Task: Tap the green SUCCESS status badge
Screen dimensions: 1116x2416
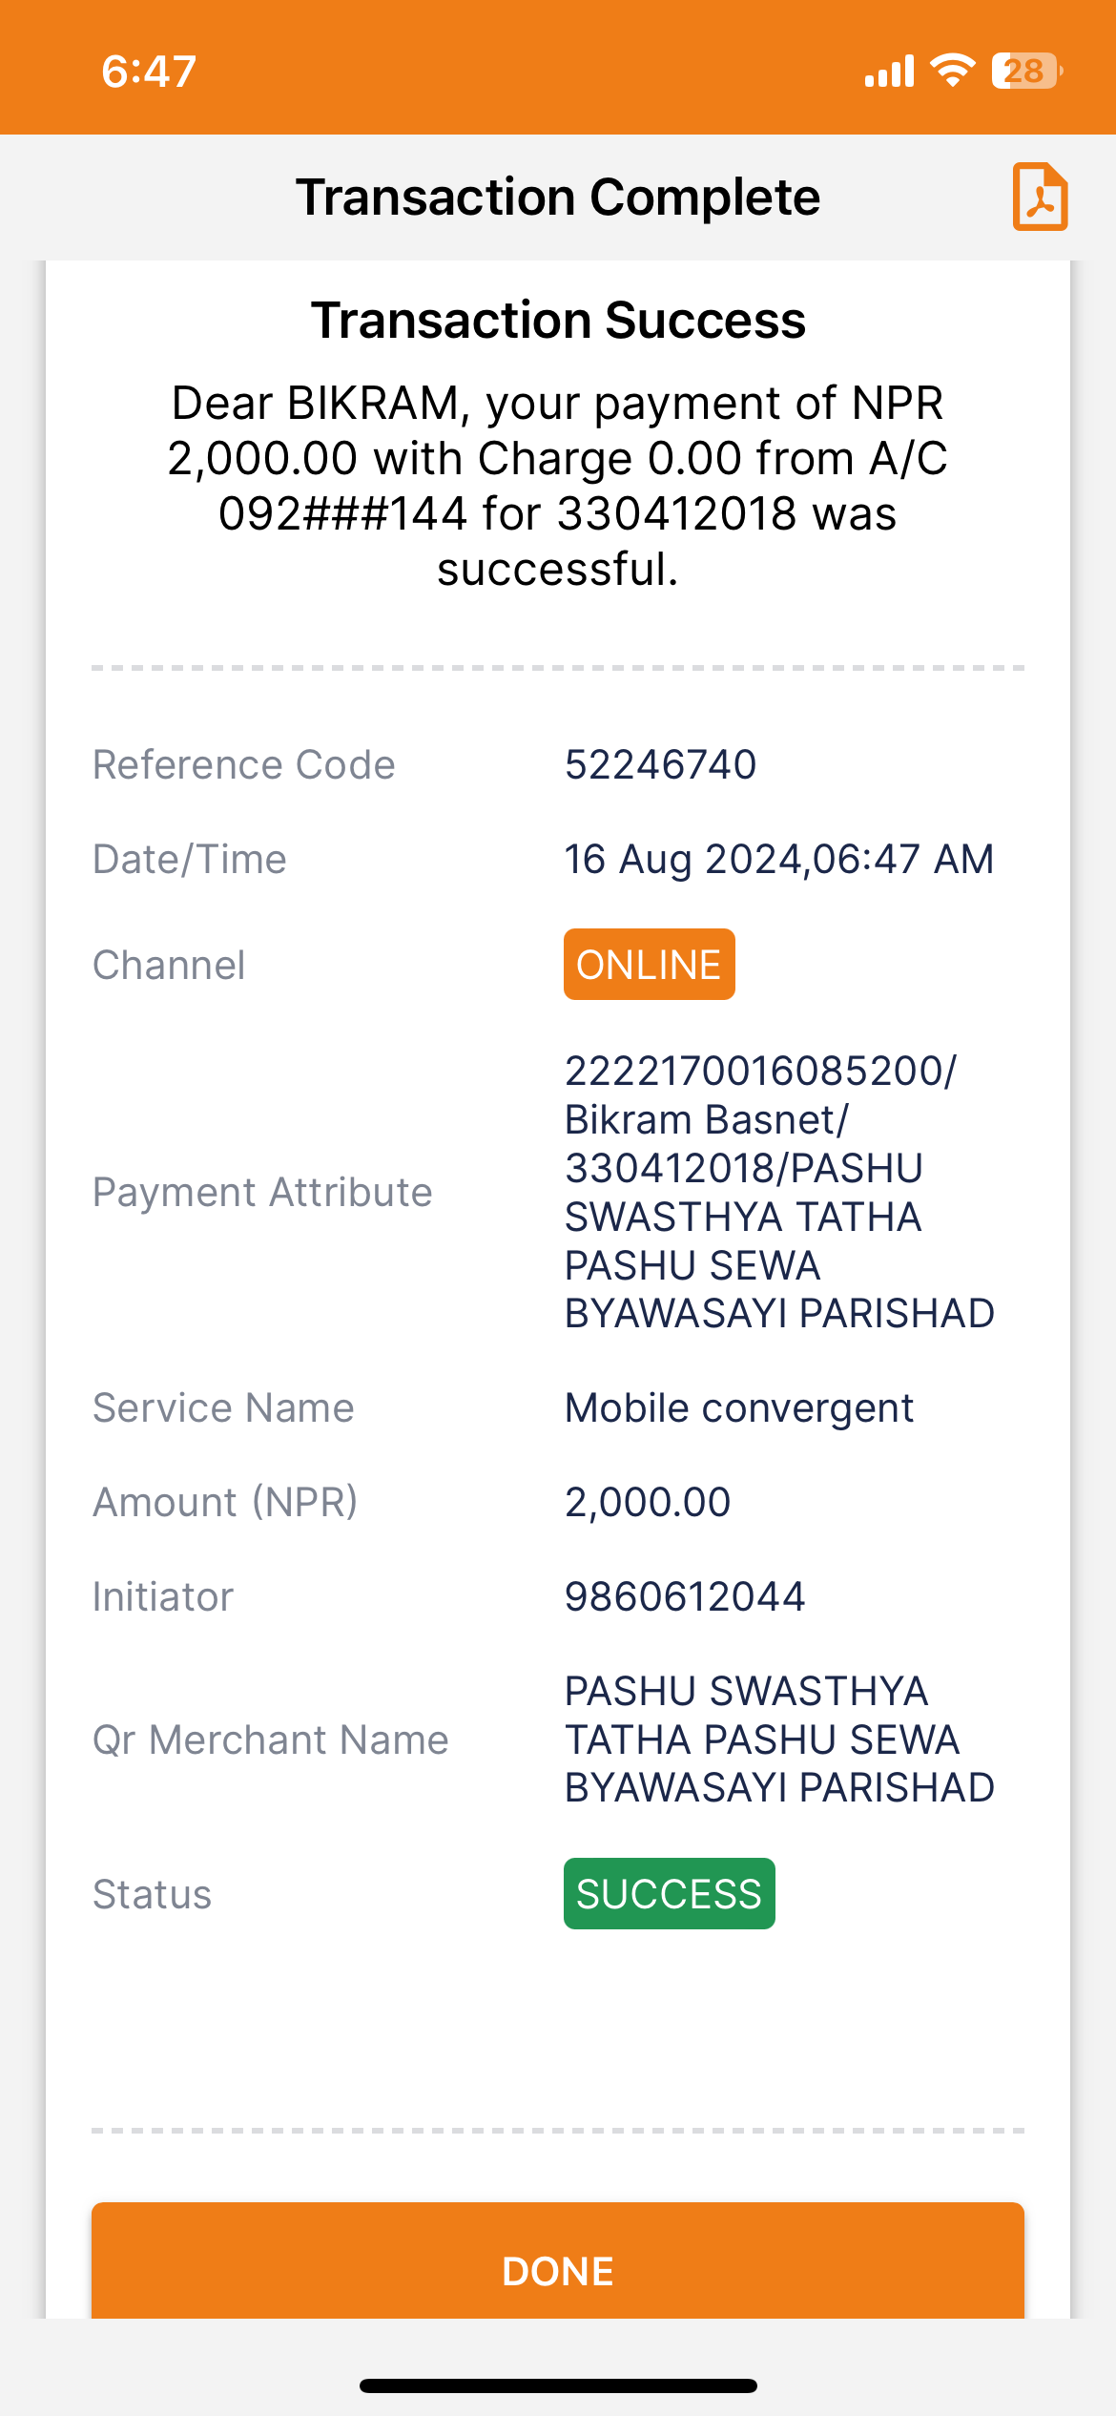Action: (x=669, y=1893)
